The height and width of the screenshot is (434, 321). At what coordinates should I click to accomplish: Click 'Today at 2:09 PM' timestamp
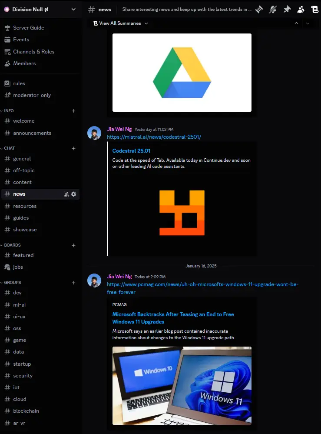point(150,277)
